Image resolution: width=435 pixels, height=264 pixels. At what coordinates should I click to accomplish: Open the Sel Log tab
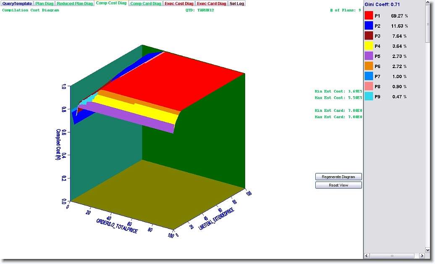coord(237,3)
